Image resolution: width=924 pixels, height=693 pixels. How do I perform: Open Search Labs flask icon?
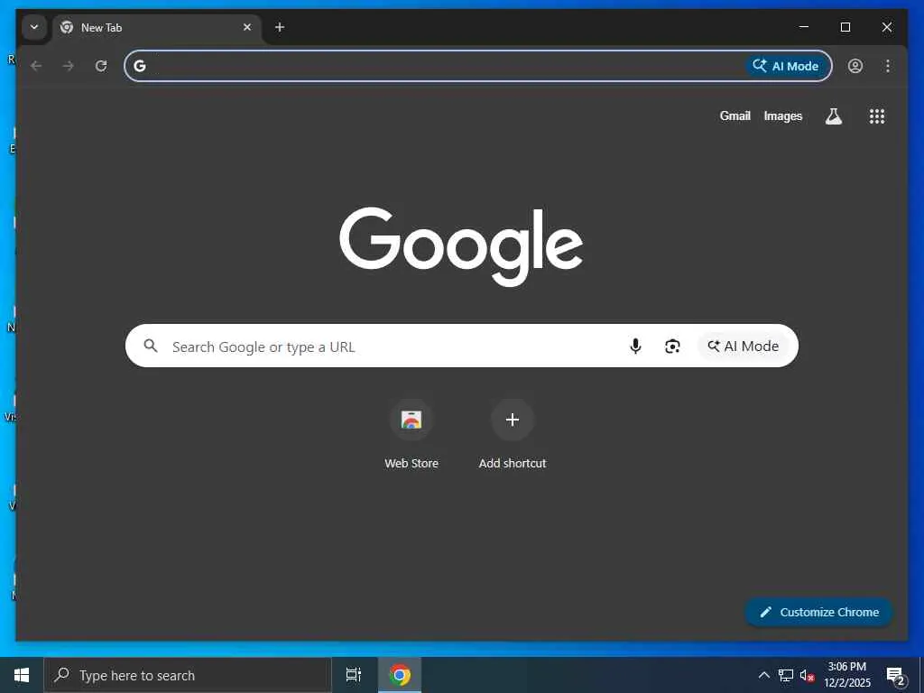(x=833, y=116)
